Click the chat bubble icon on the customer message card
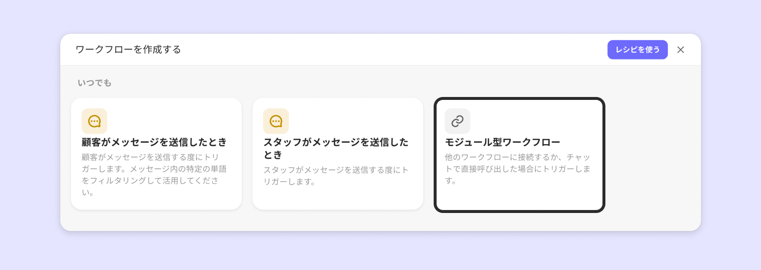The height and width of the screenshot is (270, 761). click(94, 121)
